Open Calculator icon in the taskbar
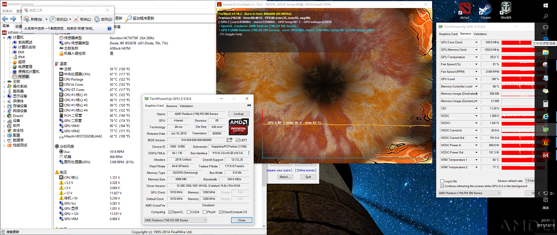 546,104
